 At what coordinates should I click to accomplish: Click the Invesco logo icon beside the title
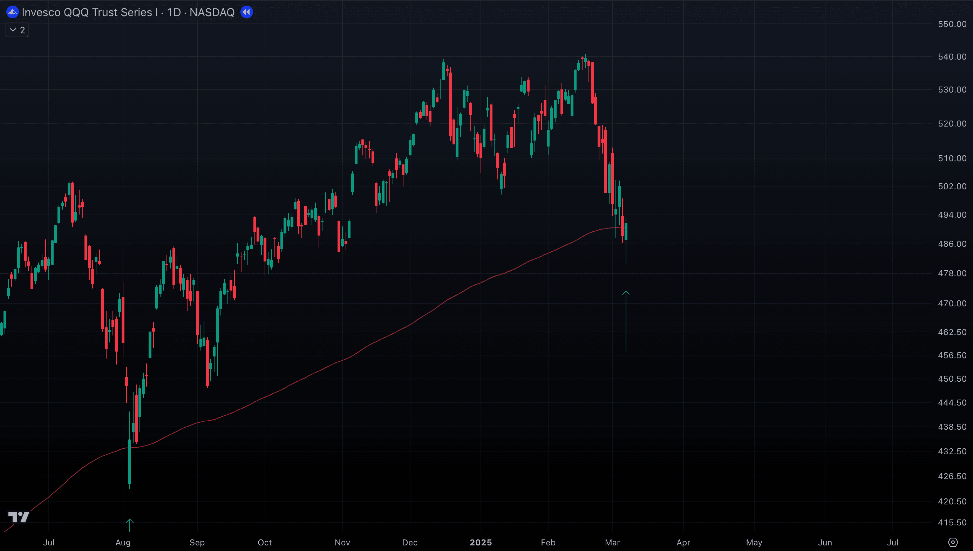[12, 12]
